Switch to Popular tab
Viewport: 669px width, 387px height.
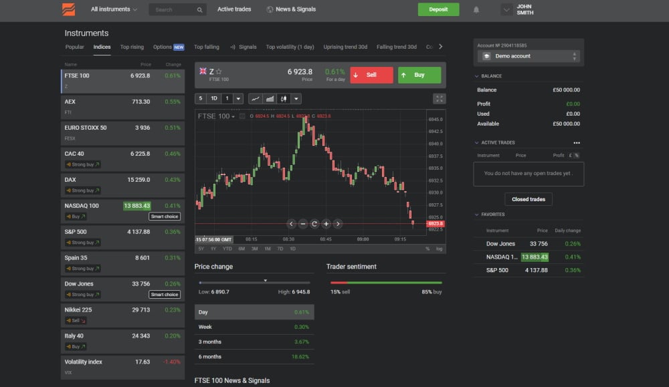pos(75,47)
